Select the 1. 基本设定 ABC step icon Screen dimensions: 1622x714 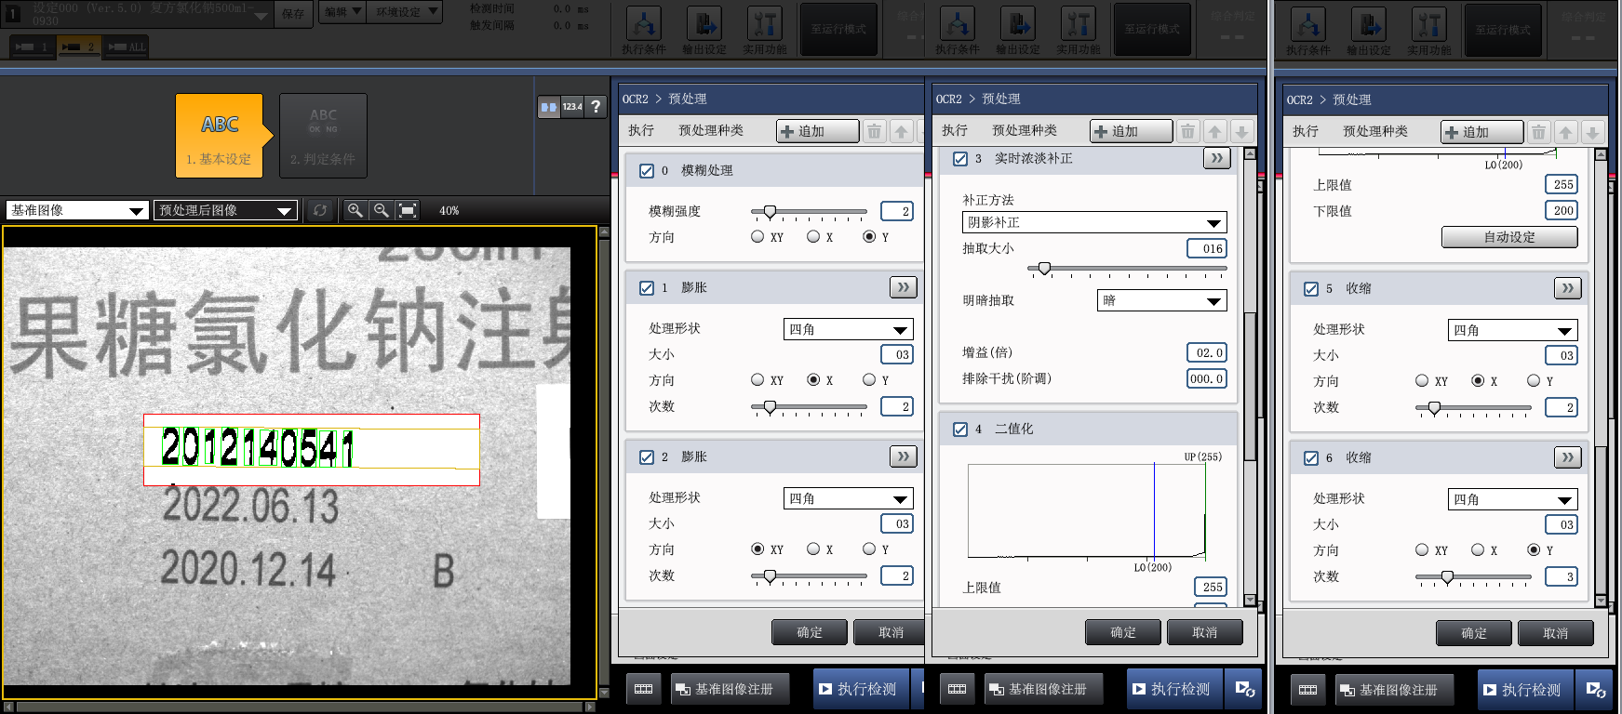coord(220,136)
